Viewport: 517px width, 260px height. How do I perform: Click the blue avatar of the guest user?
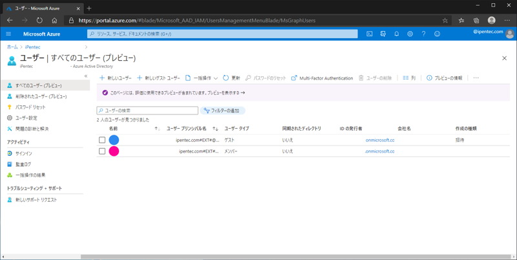coord(114,140)
